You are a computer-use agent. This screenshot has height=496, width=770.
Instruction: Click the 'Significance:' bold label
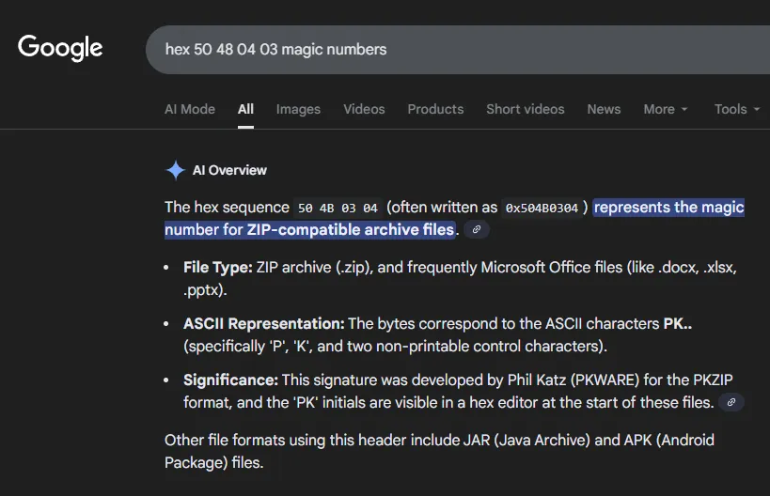(230, 380)
